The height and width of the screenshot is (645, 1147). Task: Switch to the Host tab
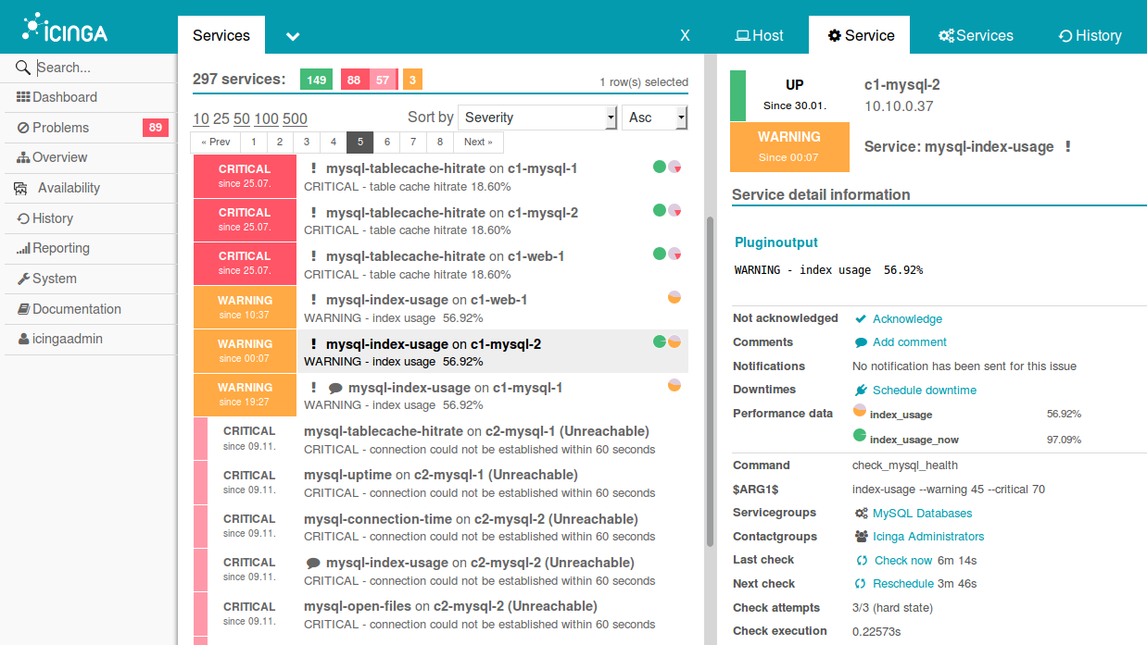pyautogui.click(x=759, y=35)
